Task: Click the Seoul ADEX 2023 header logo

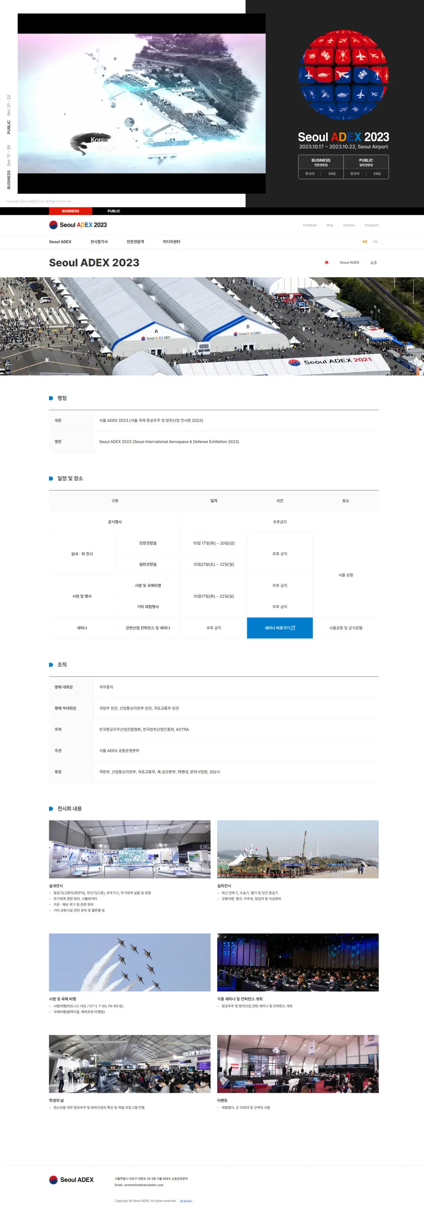Action: point(78,225)
